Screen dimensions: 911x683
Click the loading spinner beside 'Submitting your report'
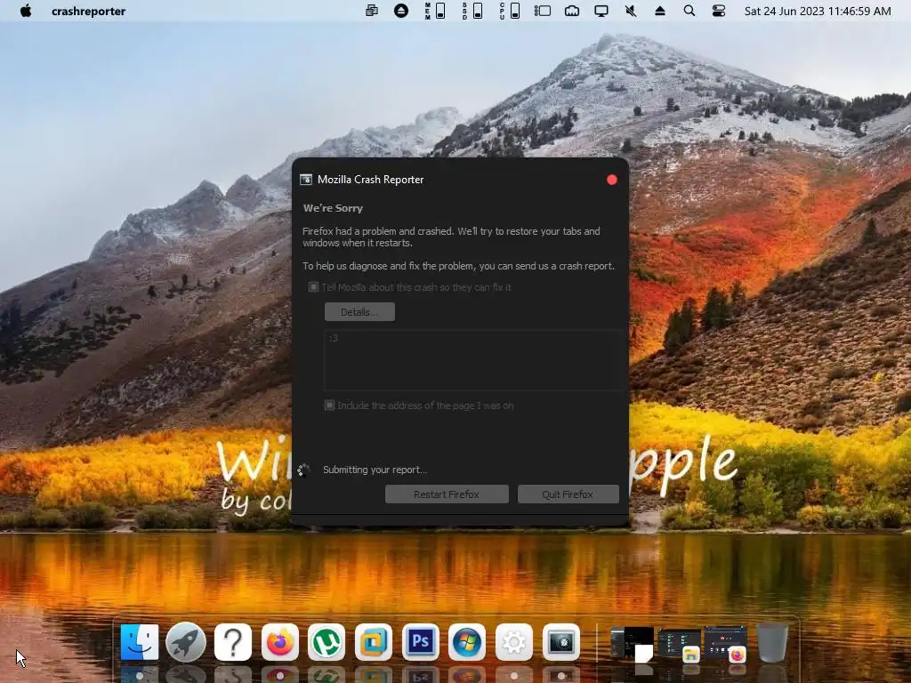pos(303,470)
